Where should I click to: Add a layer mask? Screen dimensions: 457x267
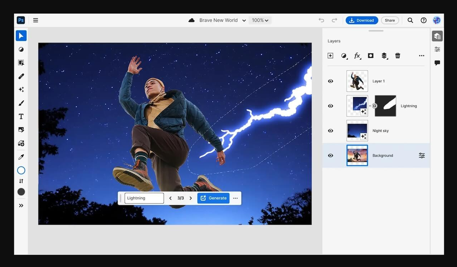(371, 56)
